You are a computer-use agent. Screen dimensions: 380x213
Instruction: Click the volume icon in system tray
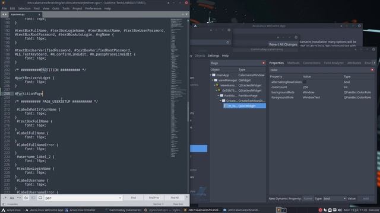pyautogui.click(x=340, y=210)
